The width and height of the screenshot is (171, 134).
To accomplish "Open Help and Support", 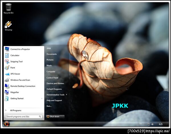I will [54, 101].
